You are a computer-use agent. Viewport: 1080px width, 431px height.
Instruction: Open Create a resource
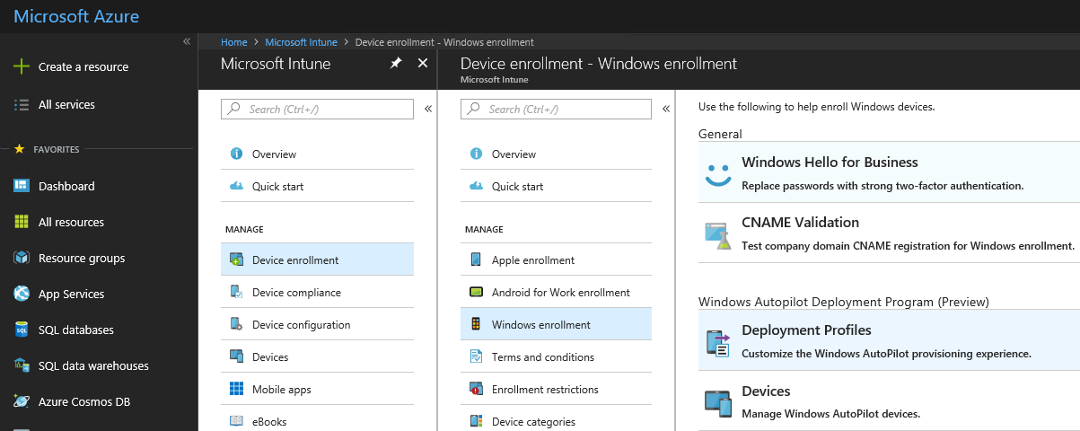[x=83, y=66]
